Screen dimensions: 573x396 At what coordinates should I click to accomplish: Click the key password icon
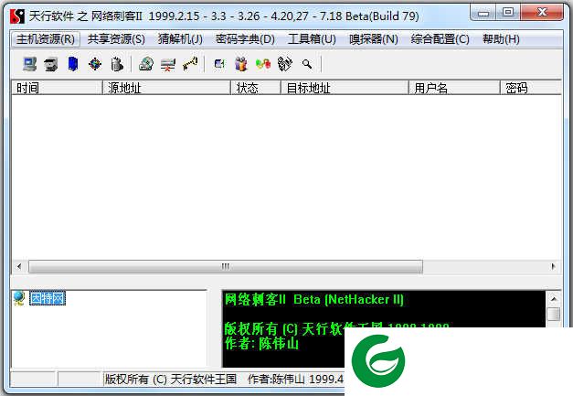[190, 64]
